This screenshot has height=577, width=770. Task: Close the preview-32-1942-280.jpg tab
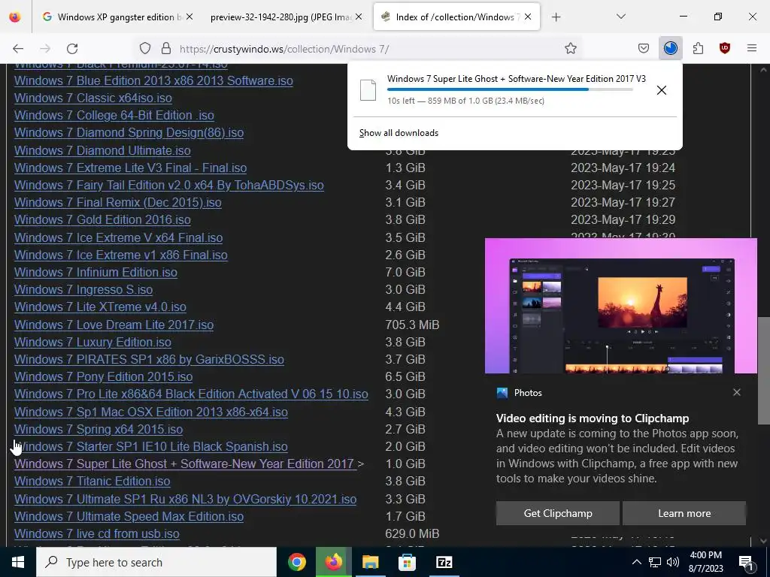point(359,17)
